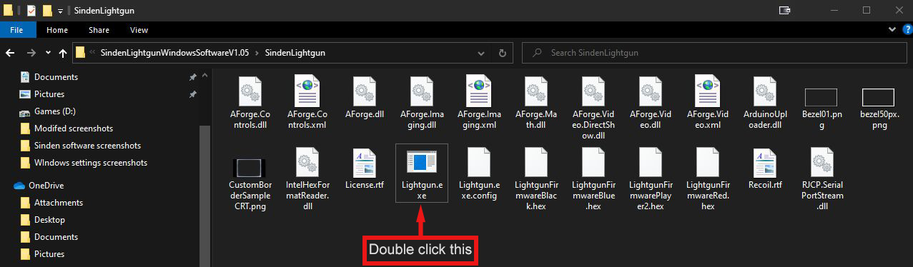Viewport: 913px width, 267px height.
Task: Refresh the current folder view
Action: point(503,53)
